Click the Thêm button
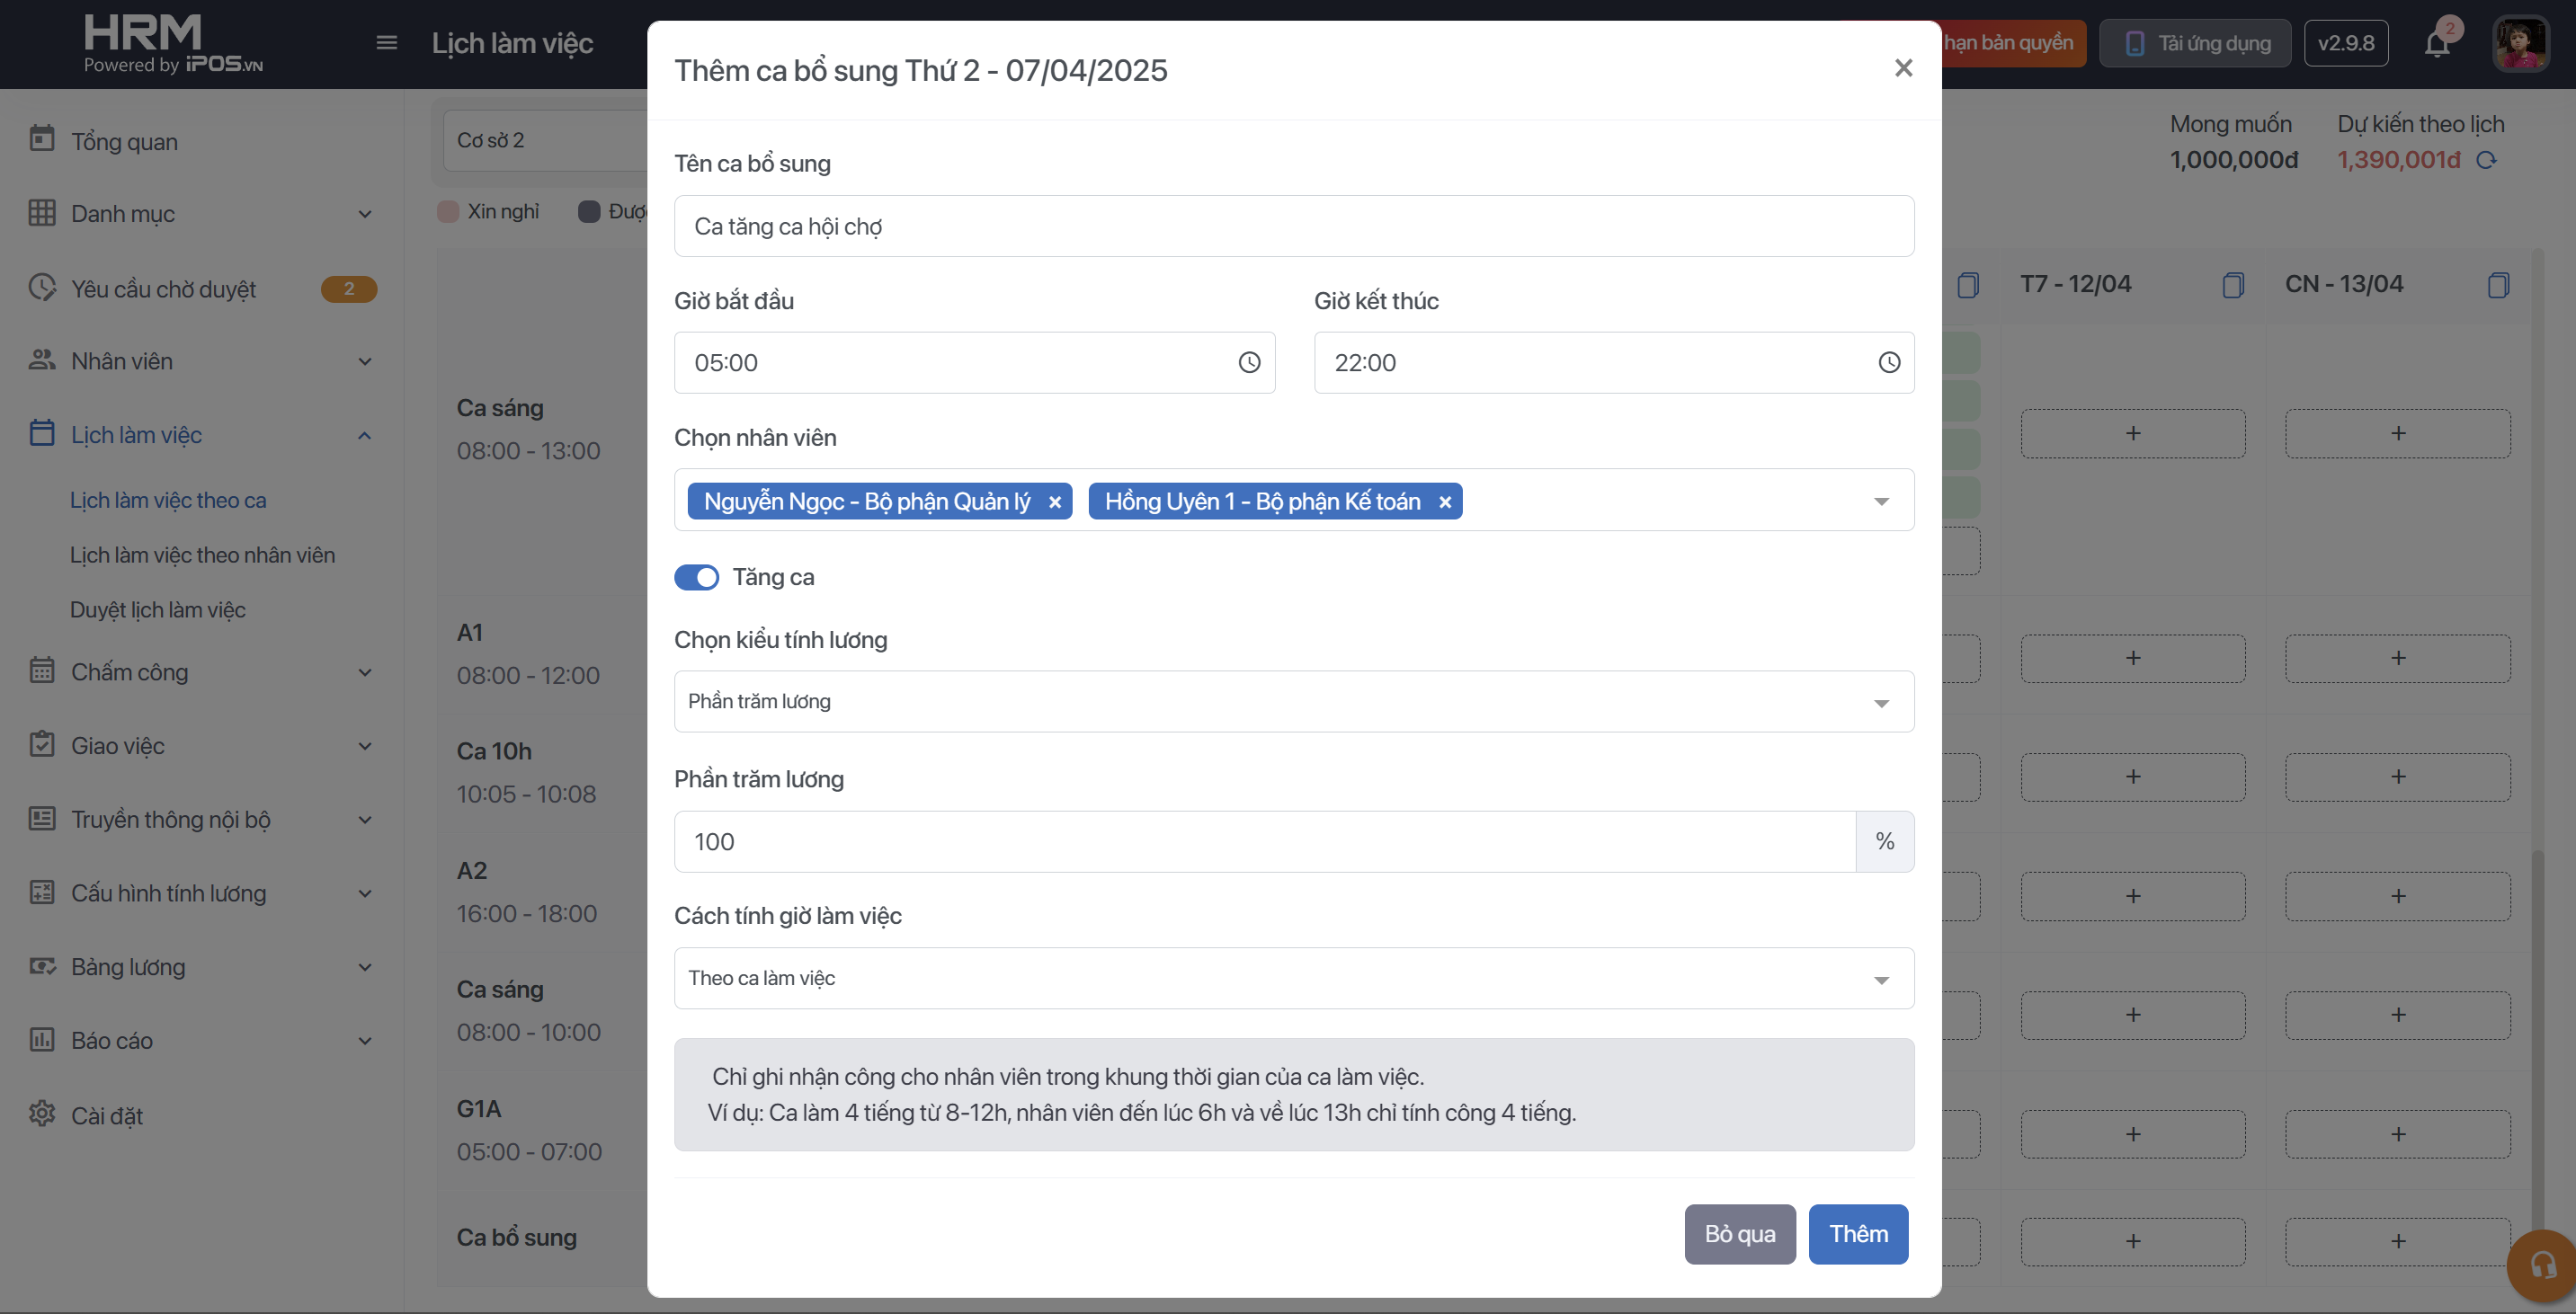This screenshot has width=2576, height=1314. [x=1857, y=1234]
